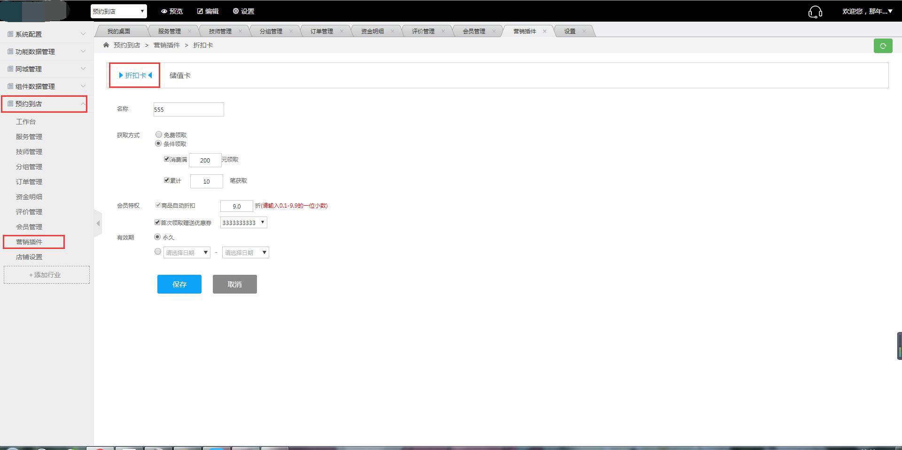The width and height of the screenshot is (902, 450).
Task: Open the start date picker dropdown
Action: click(x=187, y=253)
